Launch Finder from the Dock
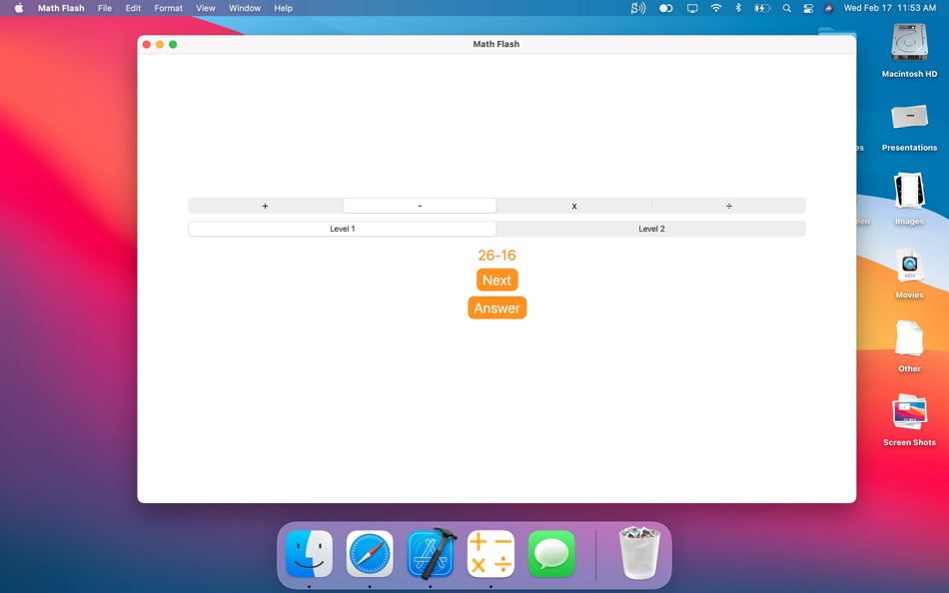Viewport: 949px width, 593px height. pyautogui.click(x=310, y=554)
